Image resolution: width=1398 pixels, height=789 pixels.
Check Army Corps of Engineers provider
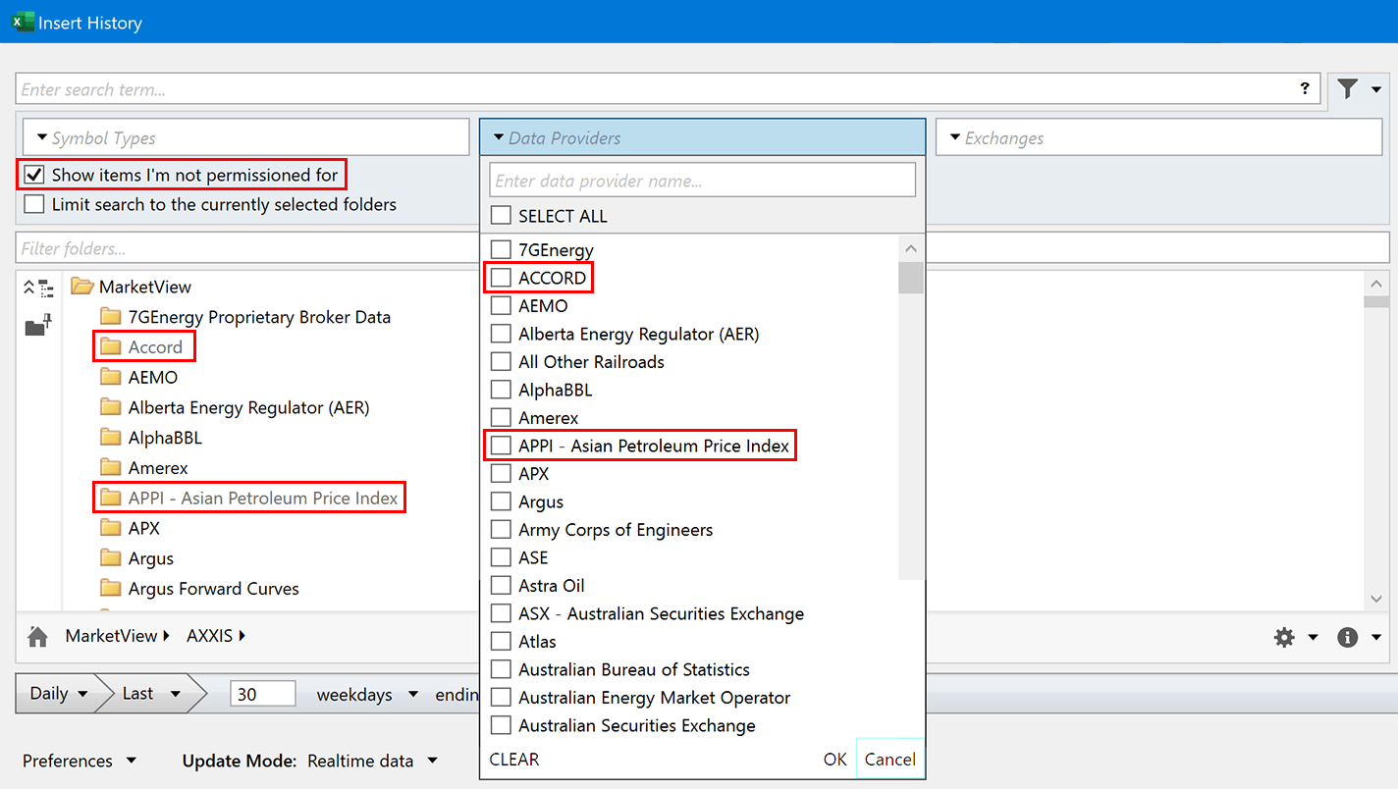(501, 530)
